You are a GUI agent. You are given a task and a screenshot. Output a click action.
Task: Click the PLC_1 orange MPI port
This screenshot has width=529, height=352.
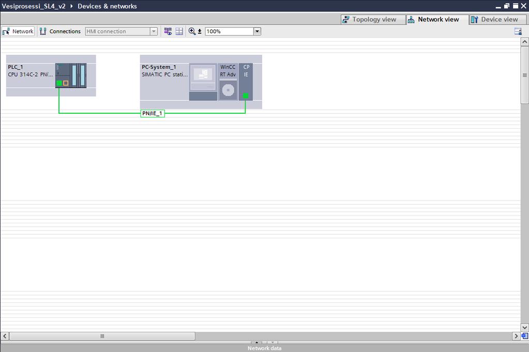(x=66, y=83)
